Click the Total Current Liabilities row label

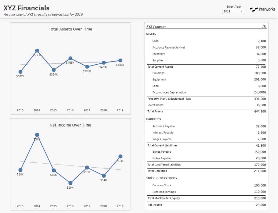click(162, 145)
